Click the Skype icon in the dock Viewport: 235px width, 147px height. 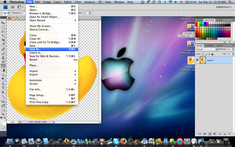point(116,141)
